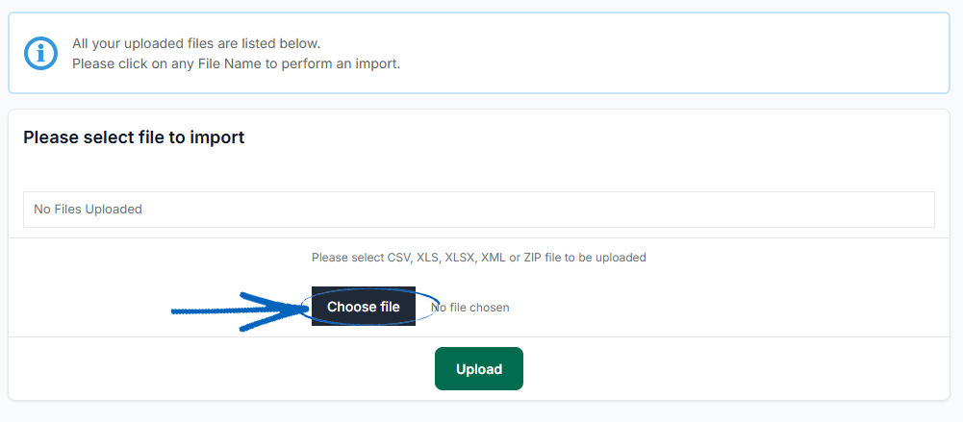Viewport: 963px width, 422px height.
Task: Start the import with the green Upload button
Action: point(479,368)
